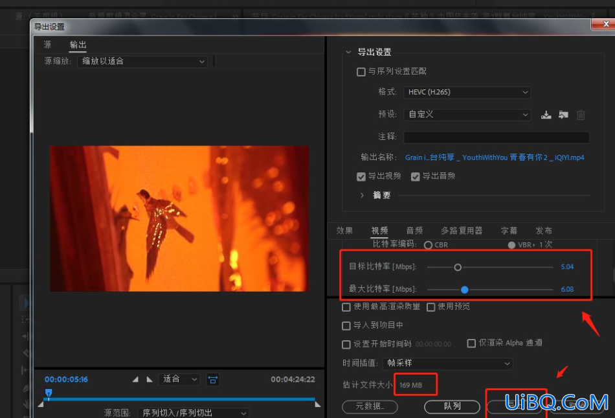
Task: Open the preview zoom 适合 dropdown
Action: 179,379
